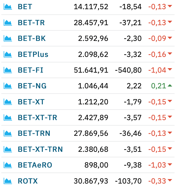
Task: Click the BET index value 14.117,52
Action: coord(91,7)
